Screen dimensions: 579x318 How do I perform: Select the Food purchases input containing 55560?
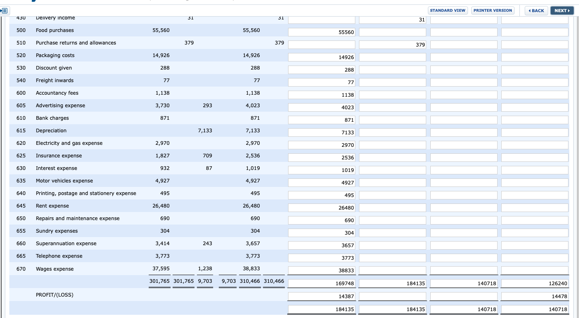click(x=322, y=32)
